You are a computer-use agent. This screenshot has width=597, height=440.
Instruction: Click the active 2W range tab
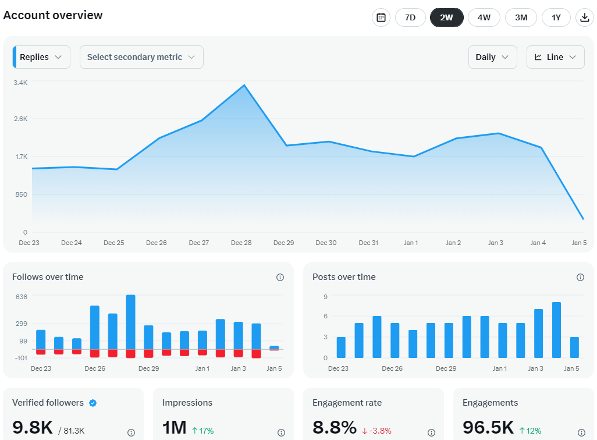(446, 17)
